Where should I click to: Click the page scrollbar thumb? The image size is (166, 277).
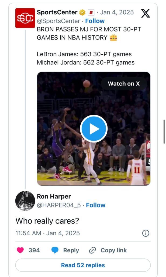click(x=164, y=131)
